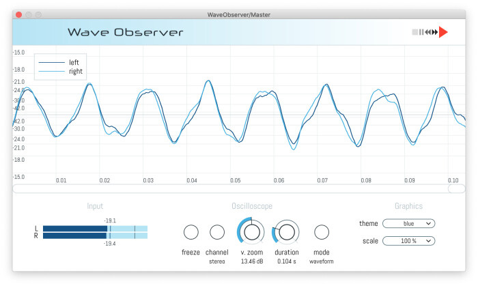Click the R input level meter
The height and width of the screenshot is (286, 478).
tap(95, 235)
